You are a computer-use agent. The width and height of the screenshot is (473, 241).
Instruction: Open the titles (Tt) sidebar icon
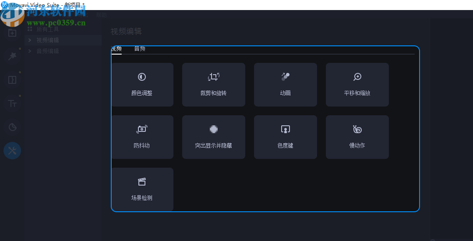tap(12, 103)
